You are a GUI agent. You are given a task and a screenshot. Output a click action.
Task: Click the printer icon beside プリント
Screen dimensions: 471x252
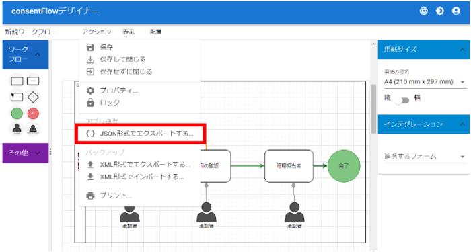[90, 196]
